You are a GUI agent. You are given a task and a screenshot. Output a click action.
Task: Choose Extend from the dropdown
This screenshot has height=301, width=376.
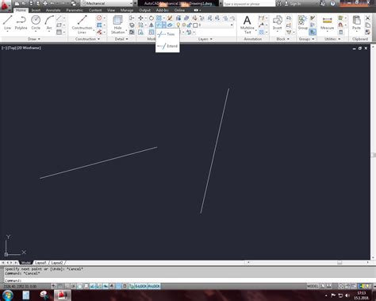click(167, 46)
